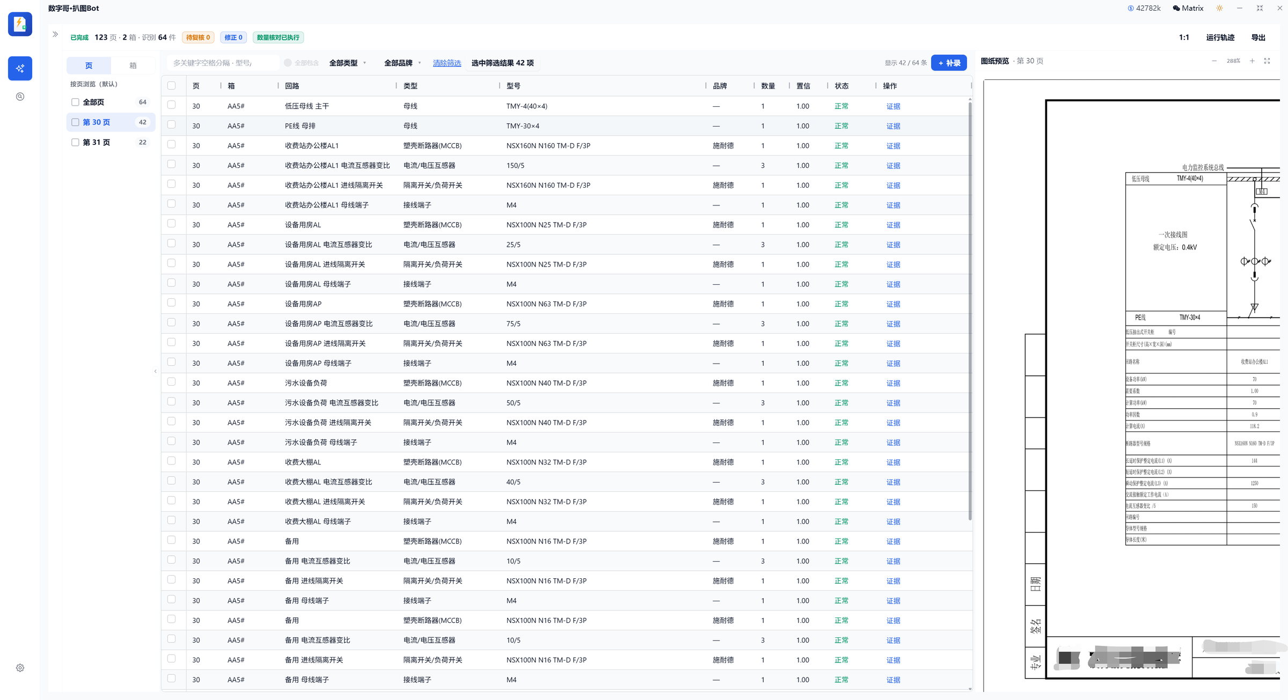Toggle the 全部包含 switch

(288, 63)
